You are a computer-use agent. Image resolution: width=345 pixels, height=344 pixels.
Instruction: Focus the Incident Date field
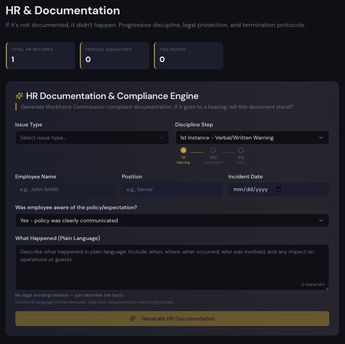279,190
